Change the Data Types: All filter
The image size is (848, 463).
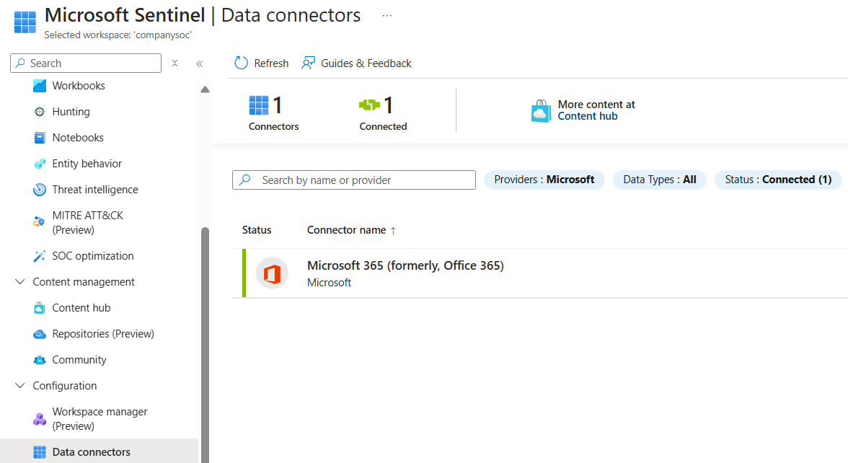pos(659,180)
